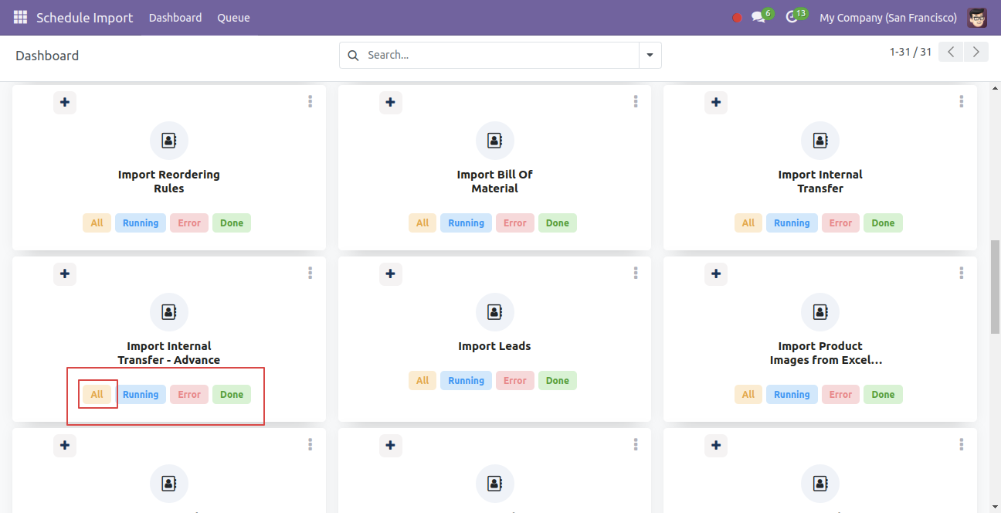This screenshot has height=513, width=1001.
Task: Click the Dashboard breadcrumb heading
Action: 47,56
